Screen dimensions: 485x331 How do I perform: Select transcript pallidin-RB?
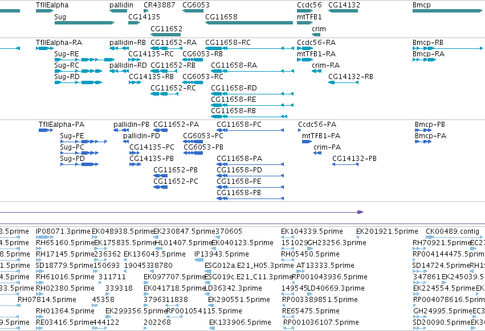[x=119, y=48]
